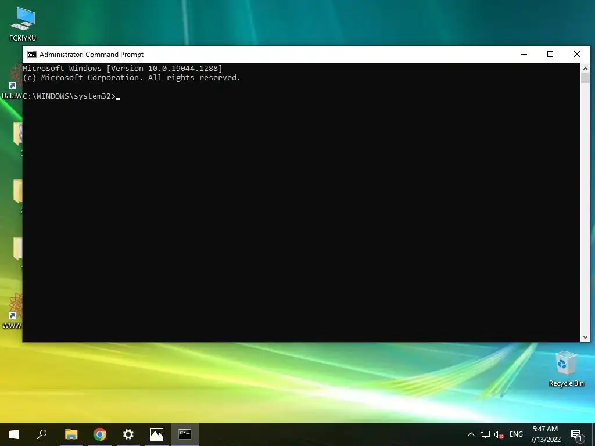595x446 pixels.
Task: Click the 'Administrator: Command Prompt' title text
Action: 91,55
